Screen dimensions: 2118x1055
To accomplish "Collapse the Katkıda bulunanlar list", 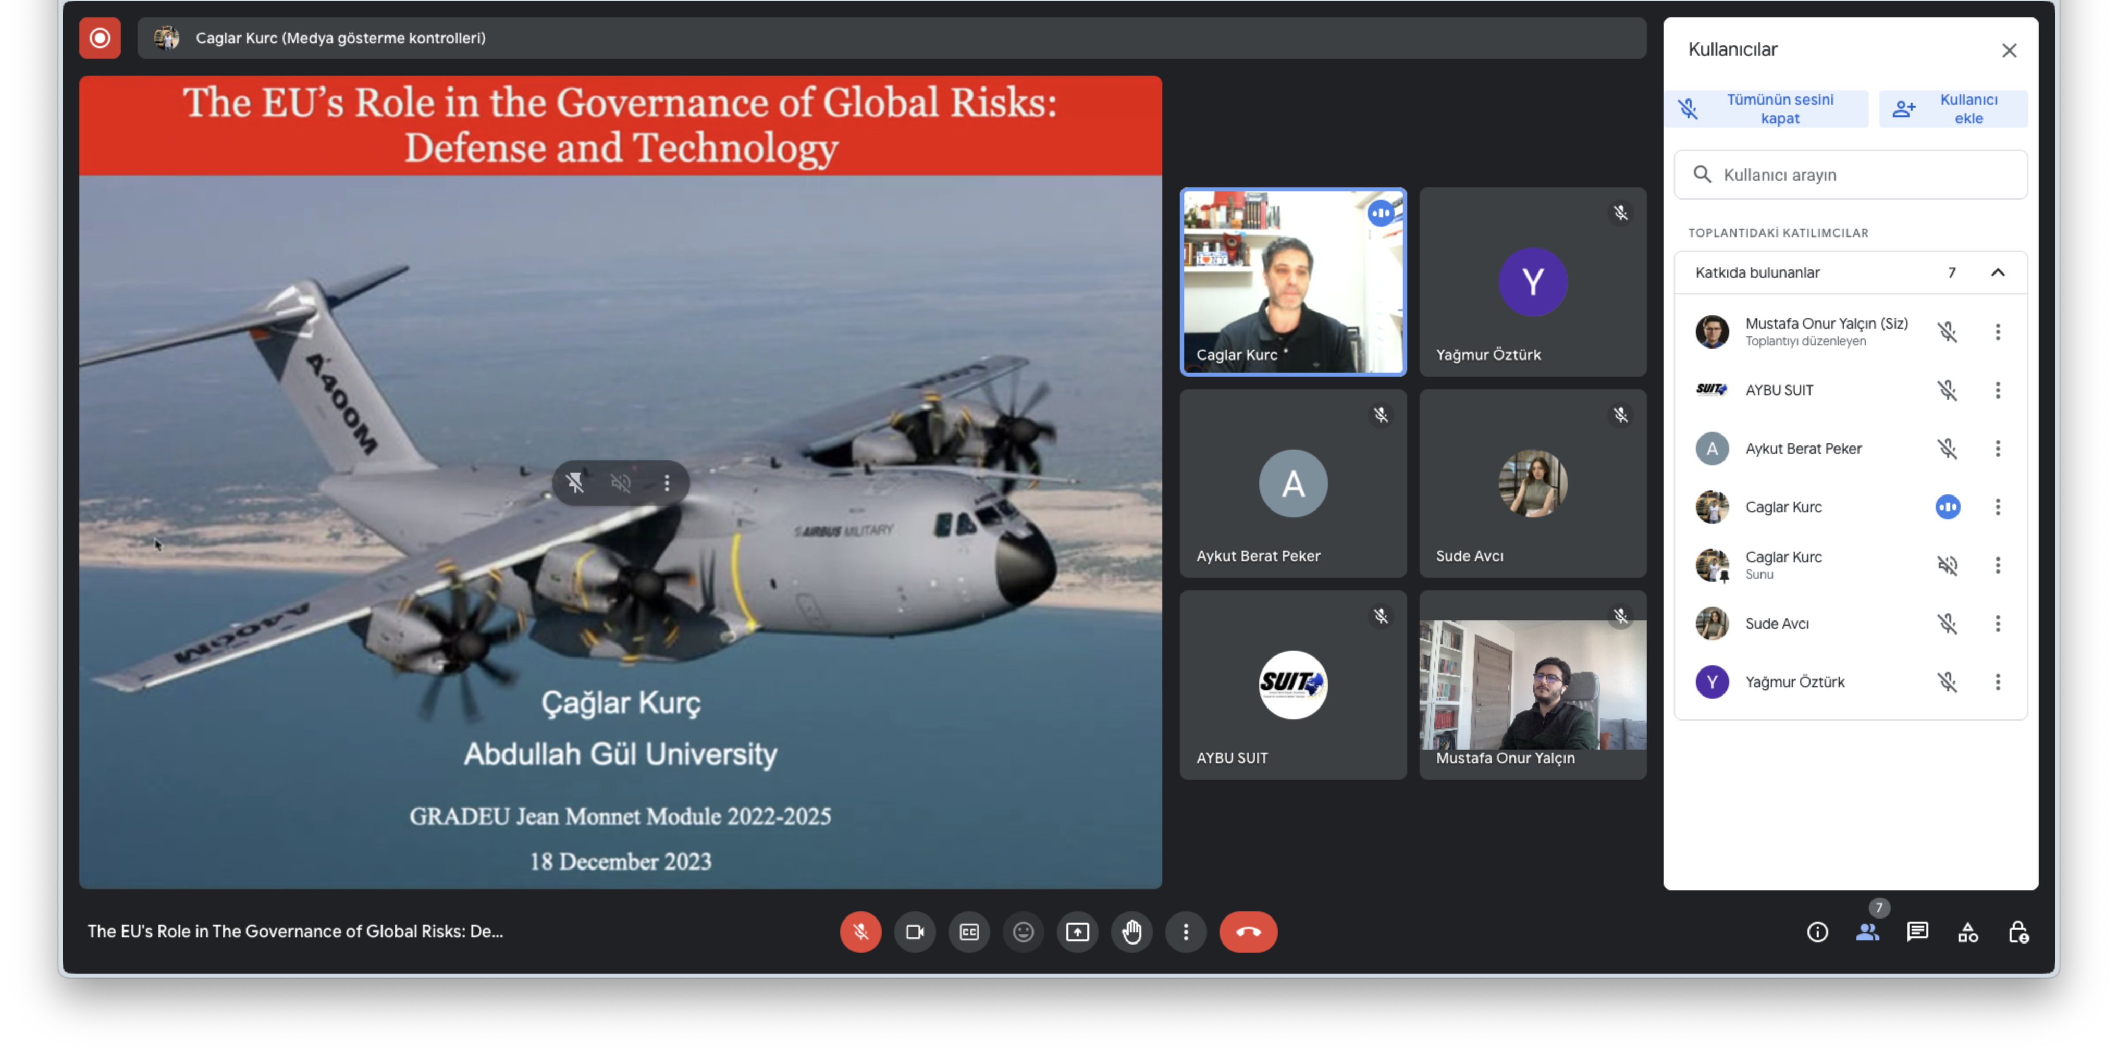I will 1997,273.
